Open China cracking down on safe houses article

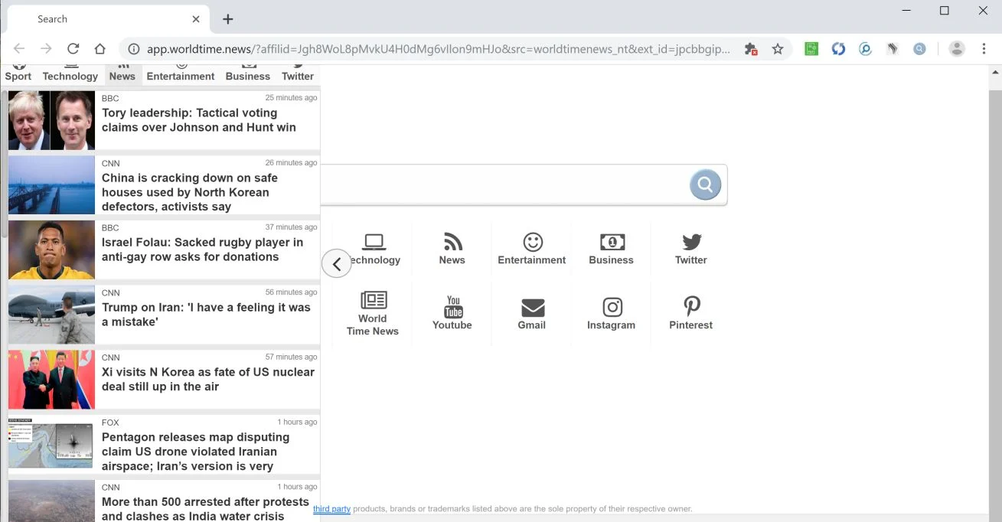point(190,192)
